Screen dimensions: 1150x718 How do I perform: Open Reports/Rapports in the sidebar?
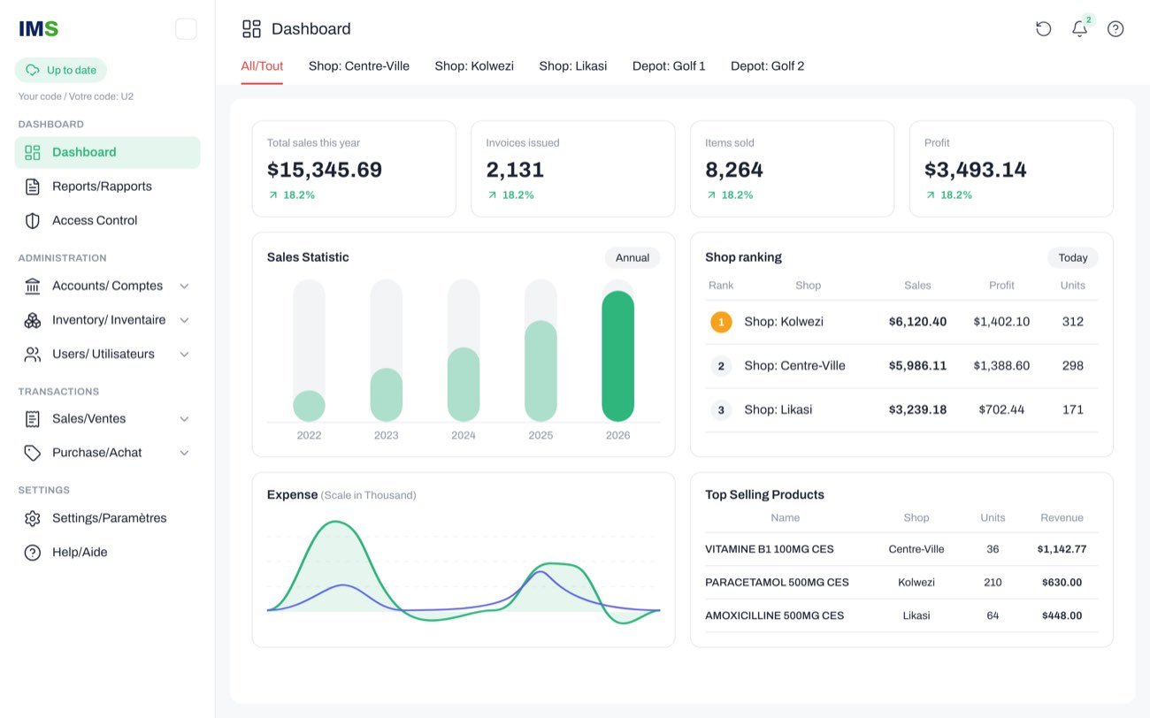(108, 187)
